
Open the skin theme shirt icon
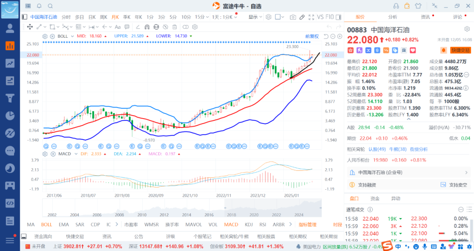point(417,6)
